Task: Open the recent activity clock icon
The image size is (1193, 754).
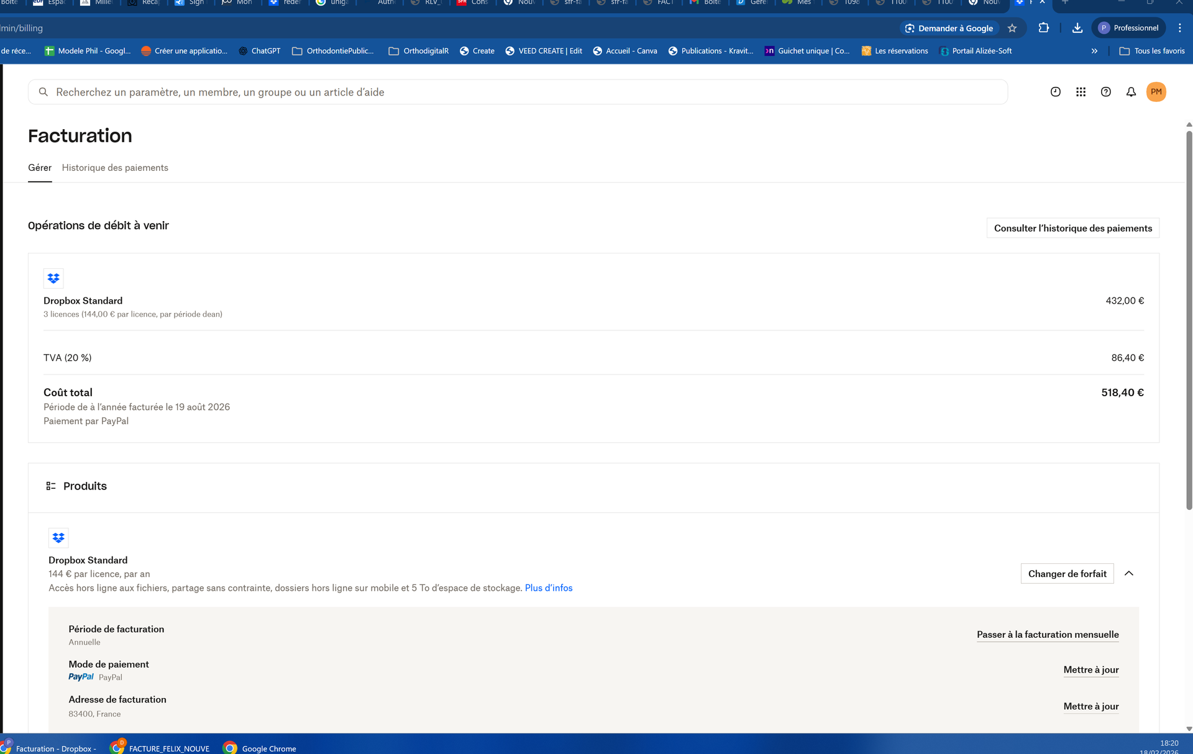Action: (1055, 92)
